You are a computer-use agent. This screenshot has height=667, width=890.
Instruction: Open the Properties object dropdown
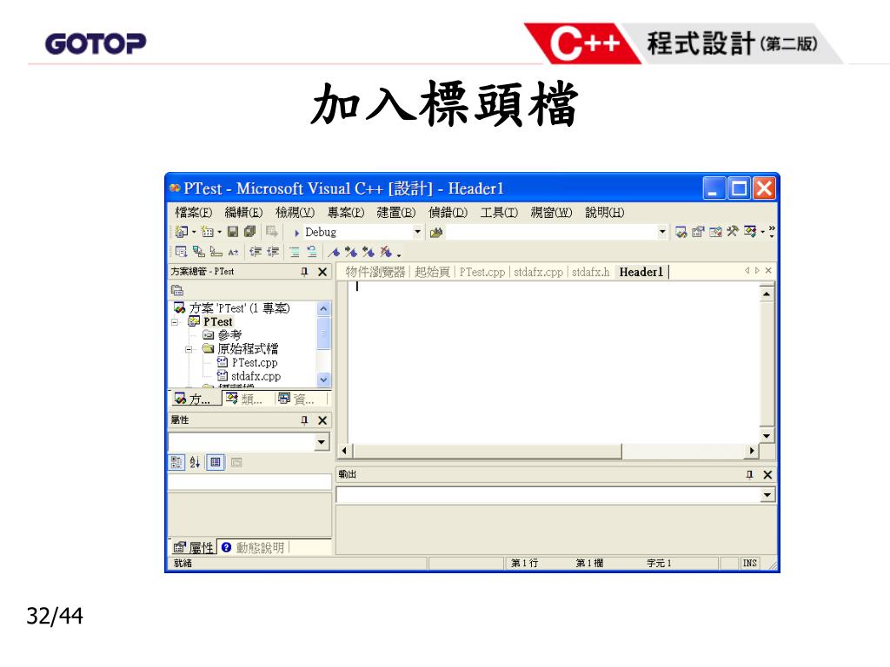click(x=322, y=442)
